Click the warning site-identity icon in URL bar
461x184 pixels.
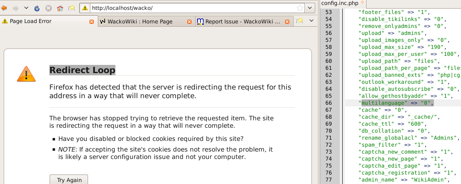point(85,8)
